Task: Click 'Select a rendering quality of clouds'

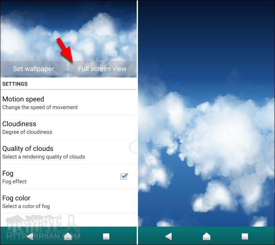Action: [x=44, y=157]
